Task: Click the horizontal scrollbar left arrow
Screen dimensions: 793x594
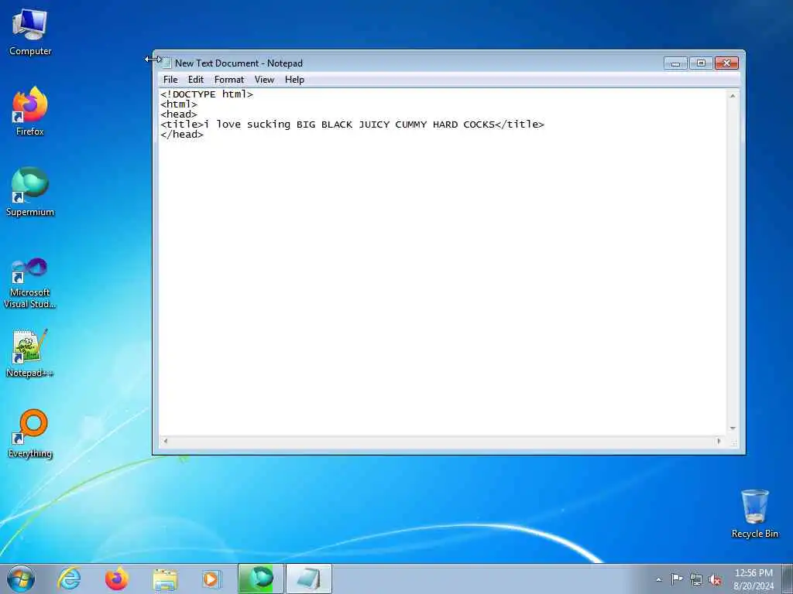Action: click(166, 441)
